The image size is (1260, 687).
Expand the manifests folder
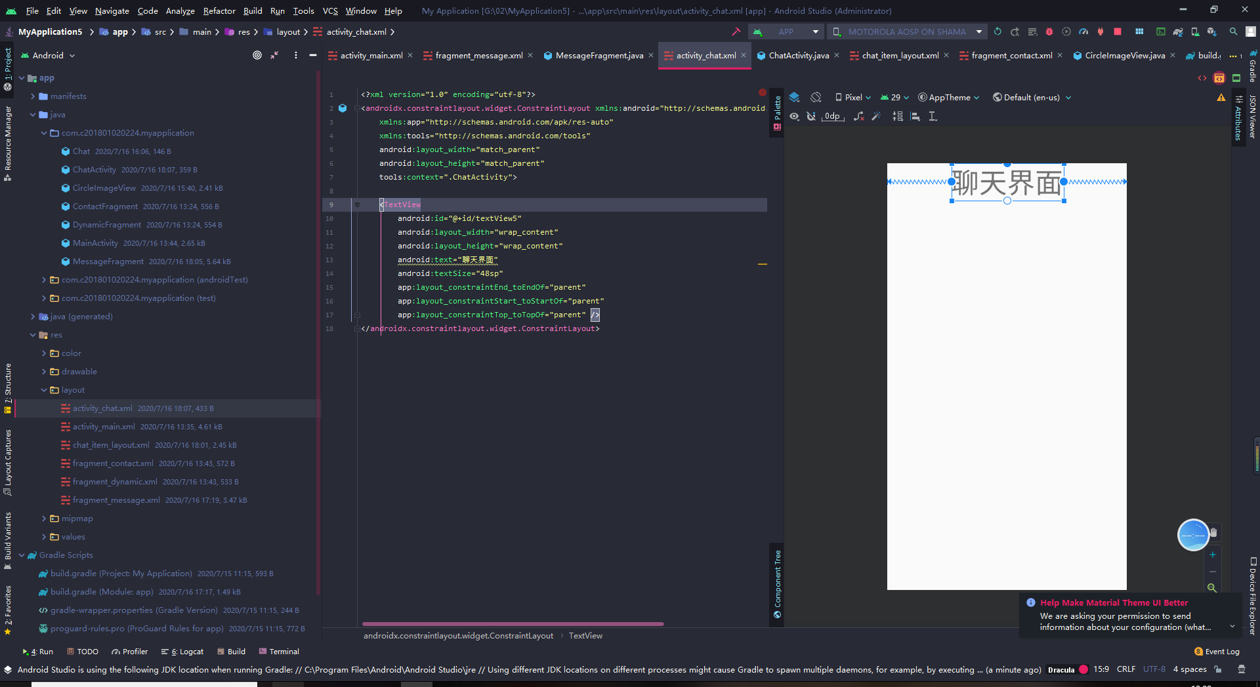tap(33, 96)
